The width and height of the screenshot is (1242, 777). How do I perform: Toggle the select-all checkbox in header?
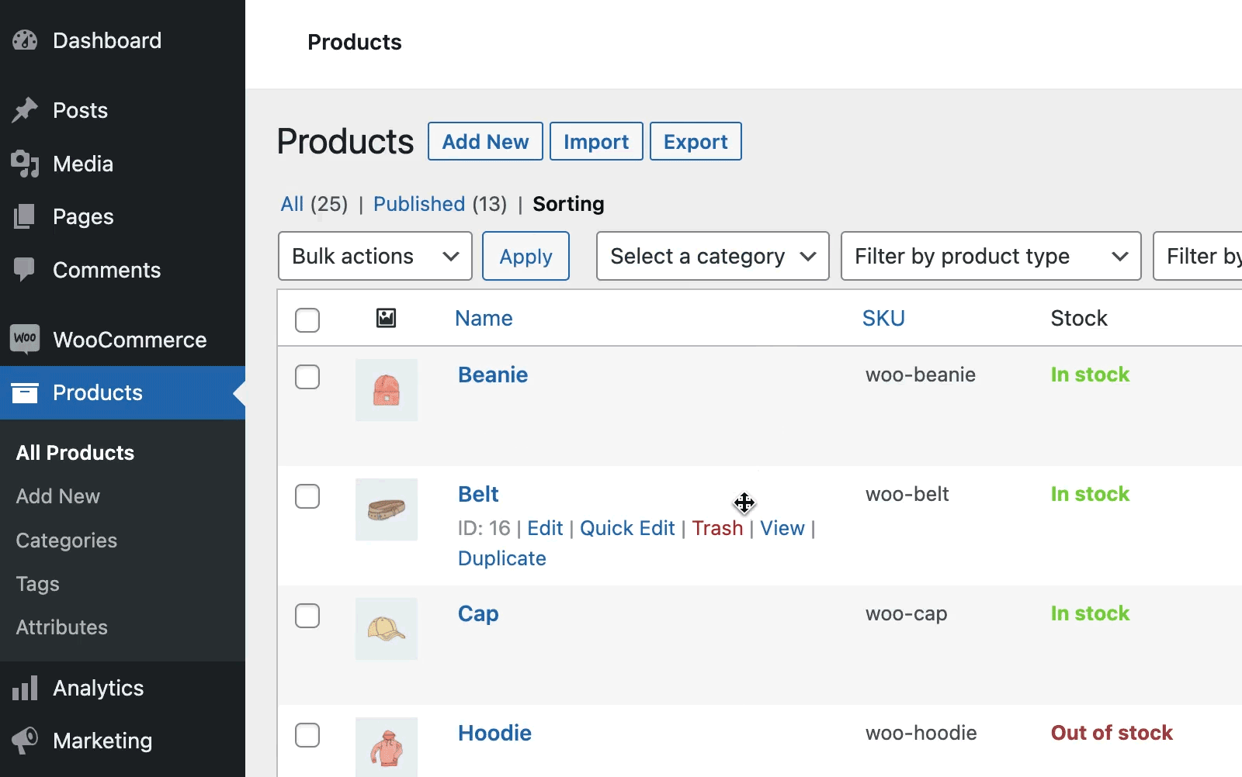pos(307,319)
